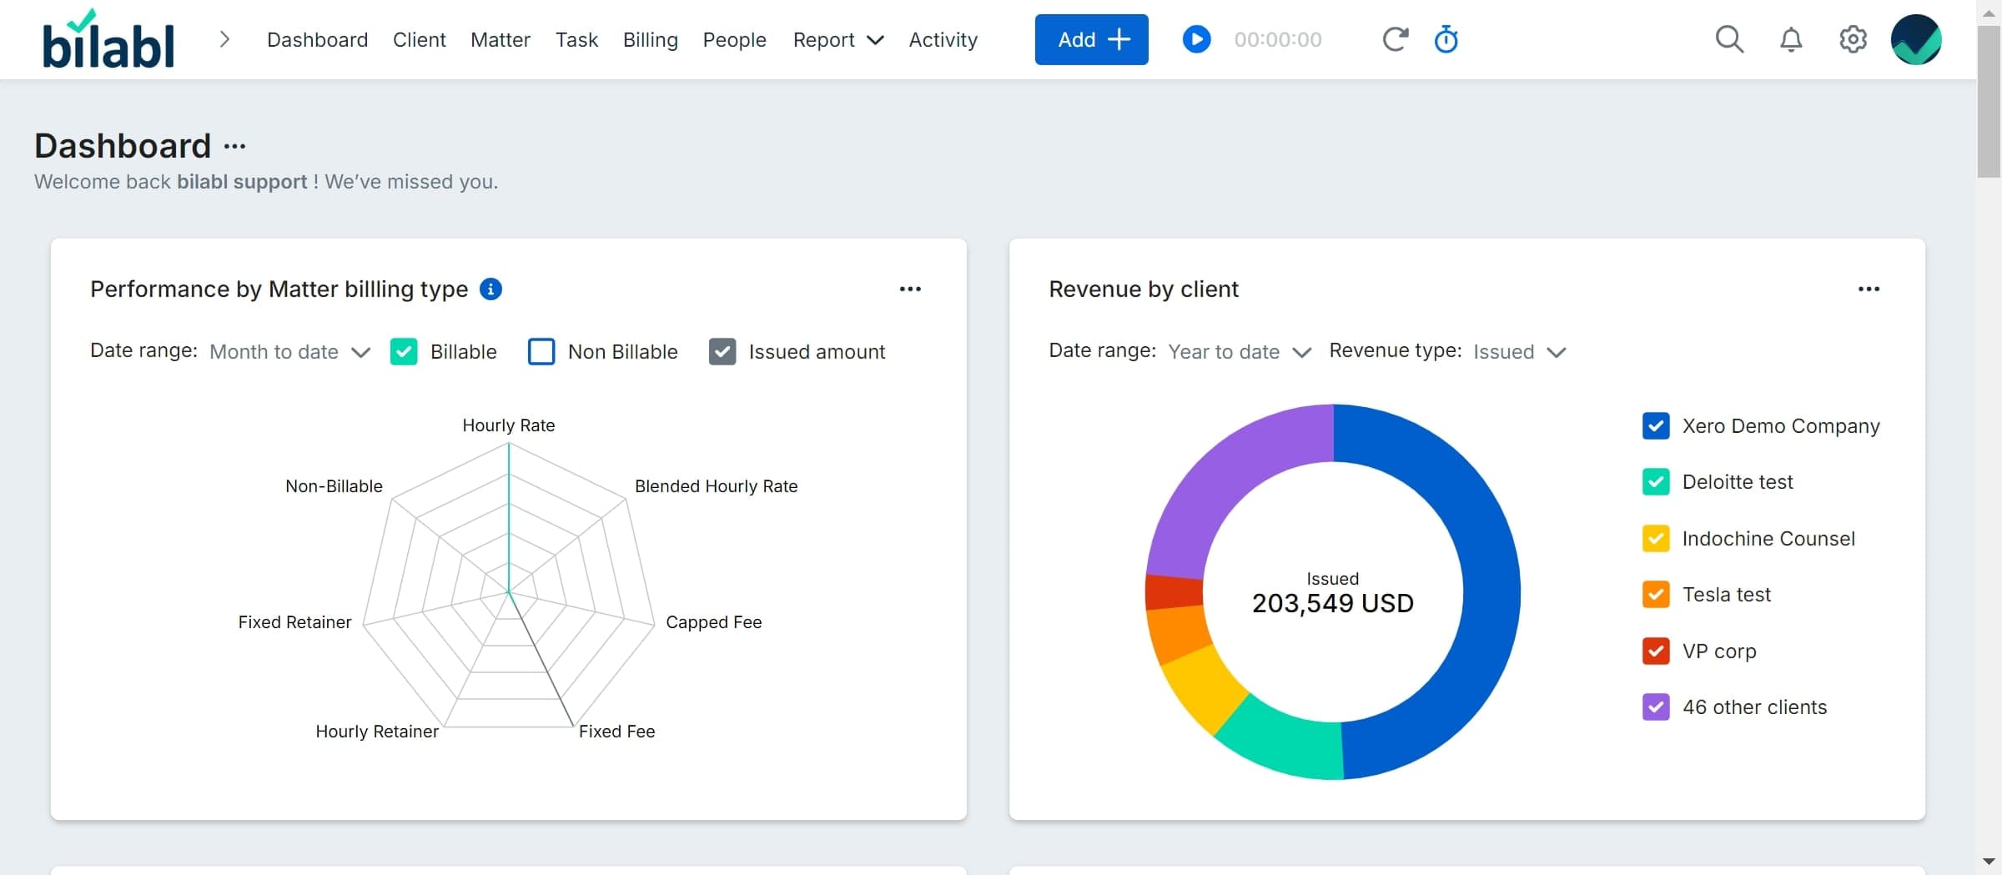Open the Report menu

point(838,39)
